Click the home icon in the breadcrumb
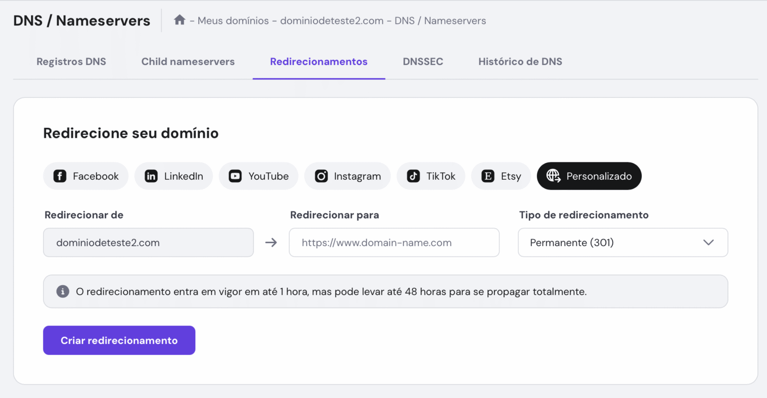The image size is (767, 398). (179, 20)
